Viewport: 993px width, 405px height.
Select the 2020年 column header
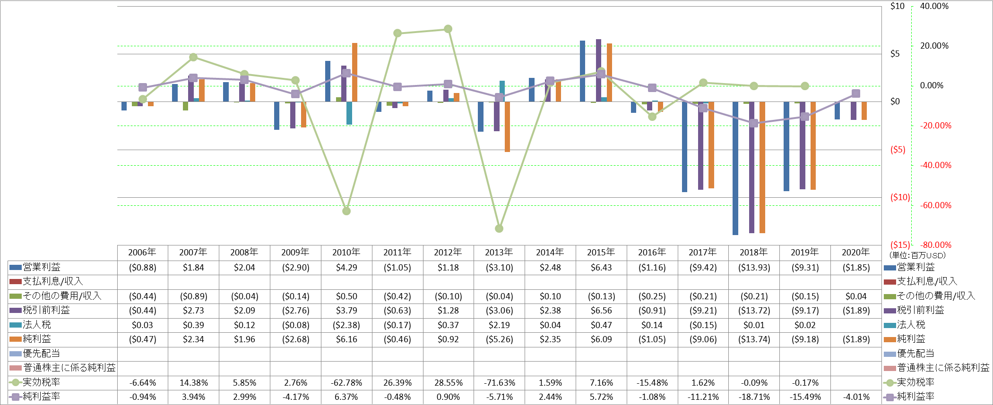pyautogui.click(x=856, y=253)
